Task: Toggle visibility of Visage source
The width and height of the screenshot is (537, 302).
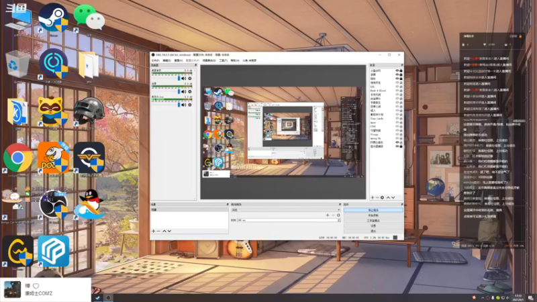Action: click(397, 134)
